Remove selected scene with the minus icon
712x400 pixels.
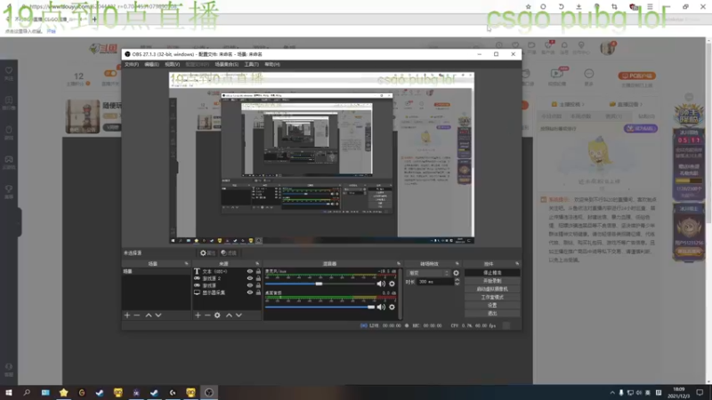[x=137, y=316]
